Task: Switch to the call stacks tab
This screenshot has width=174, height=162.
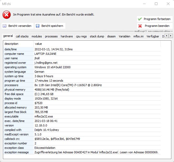Action: click(x=22, y=36)
